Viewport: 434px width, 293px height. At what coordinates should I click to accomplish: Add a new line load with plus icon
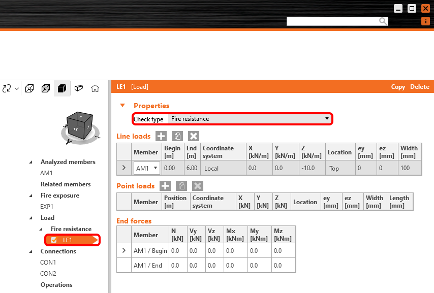coord(161,136)
